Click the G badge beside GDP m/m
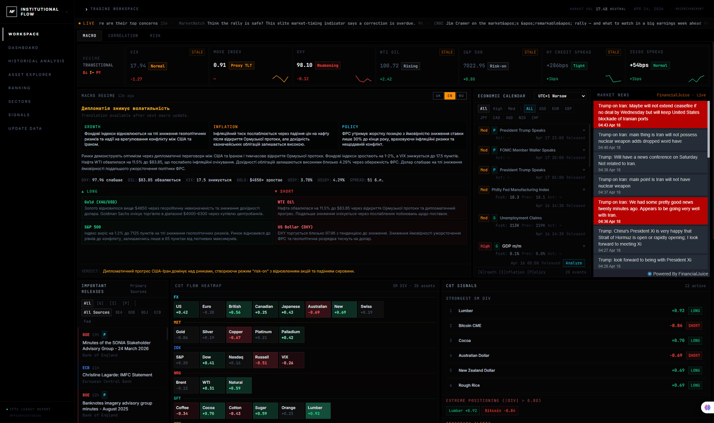Screen dimensions: 714x423 tap(497, 246)
